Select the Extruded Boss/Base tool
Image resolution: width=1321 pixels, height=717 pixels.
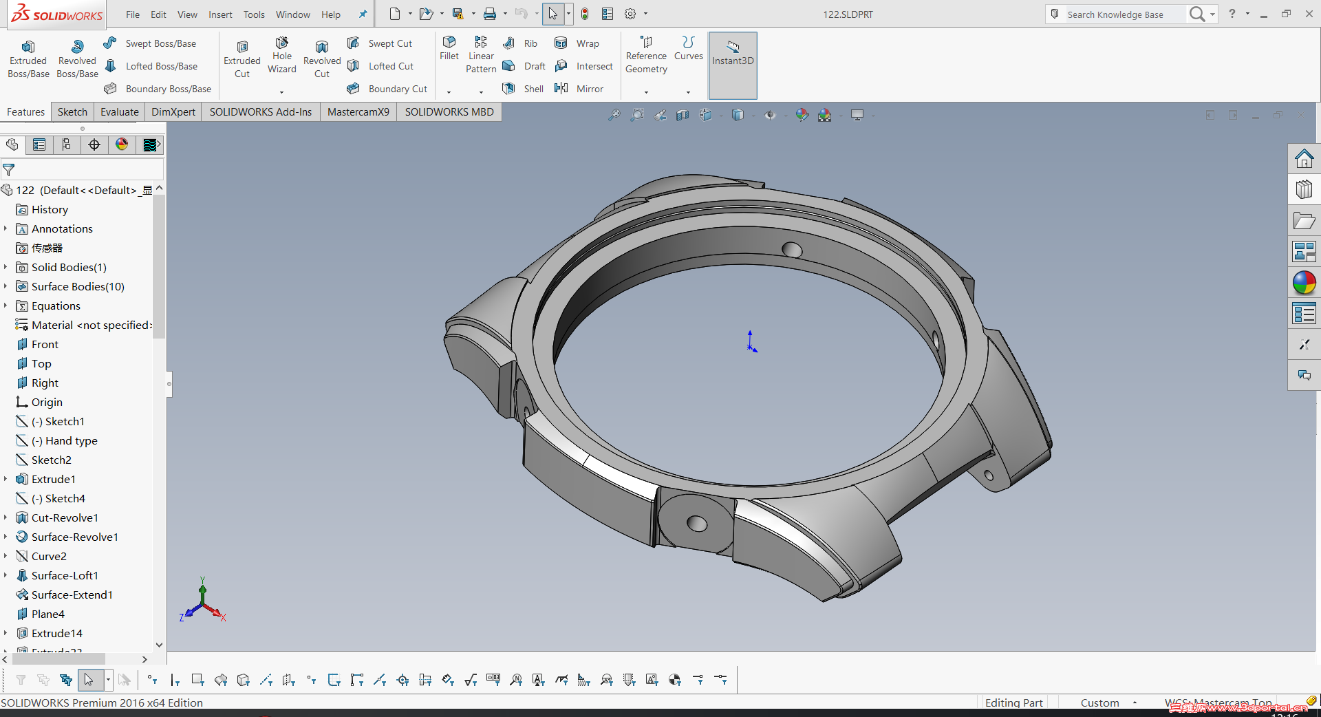point(28,58)
